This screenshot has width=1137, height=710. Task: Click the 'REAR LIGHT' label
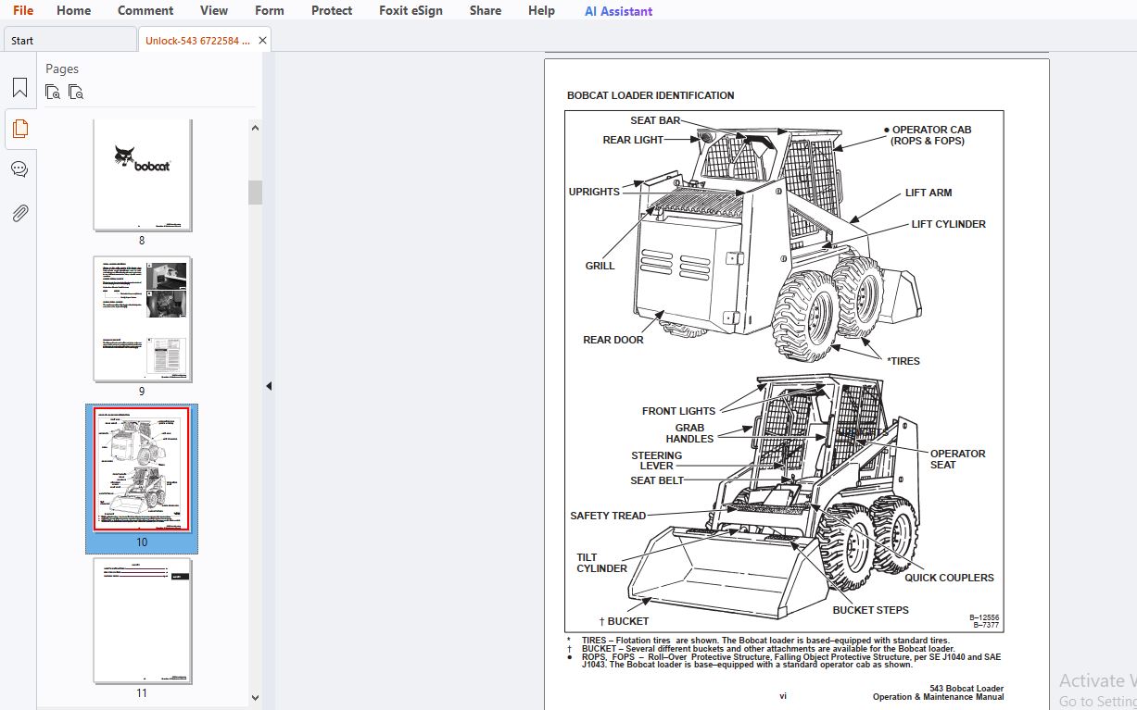click(x=633, y=140)
